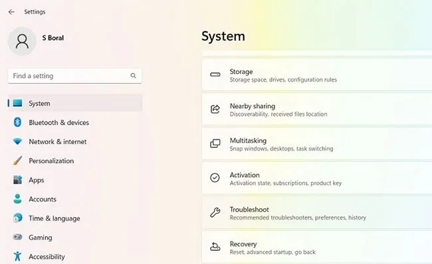The height and width of the screenshot is (264, 432).
Task: Click the back arrow in Settings
Action: pyautogui.click(x=11, y=12)
